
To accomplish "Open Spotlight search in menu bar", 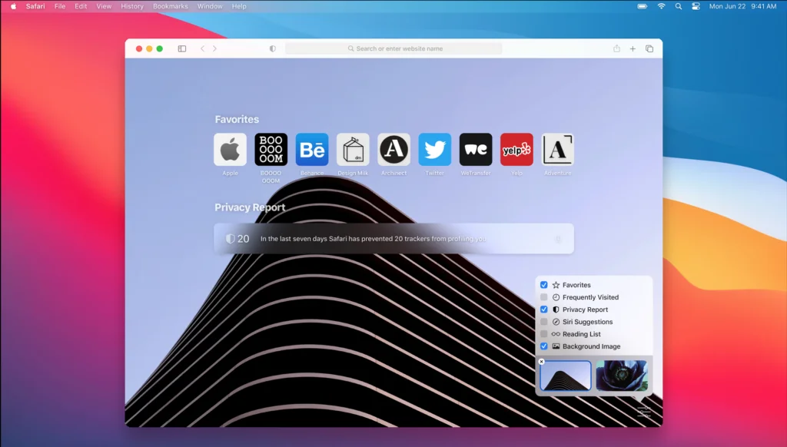I will click(679, 6).
